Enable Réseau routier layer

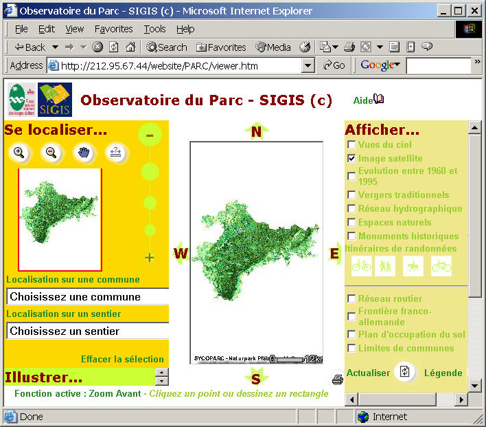351,298
